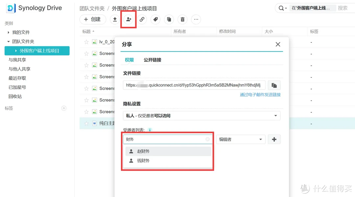The width and height of the screenshot is (355, 197).
Task: Open the 私人 privacy settings dropdown
Action: pyautogui.click(x=202, y=116)
